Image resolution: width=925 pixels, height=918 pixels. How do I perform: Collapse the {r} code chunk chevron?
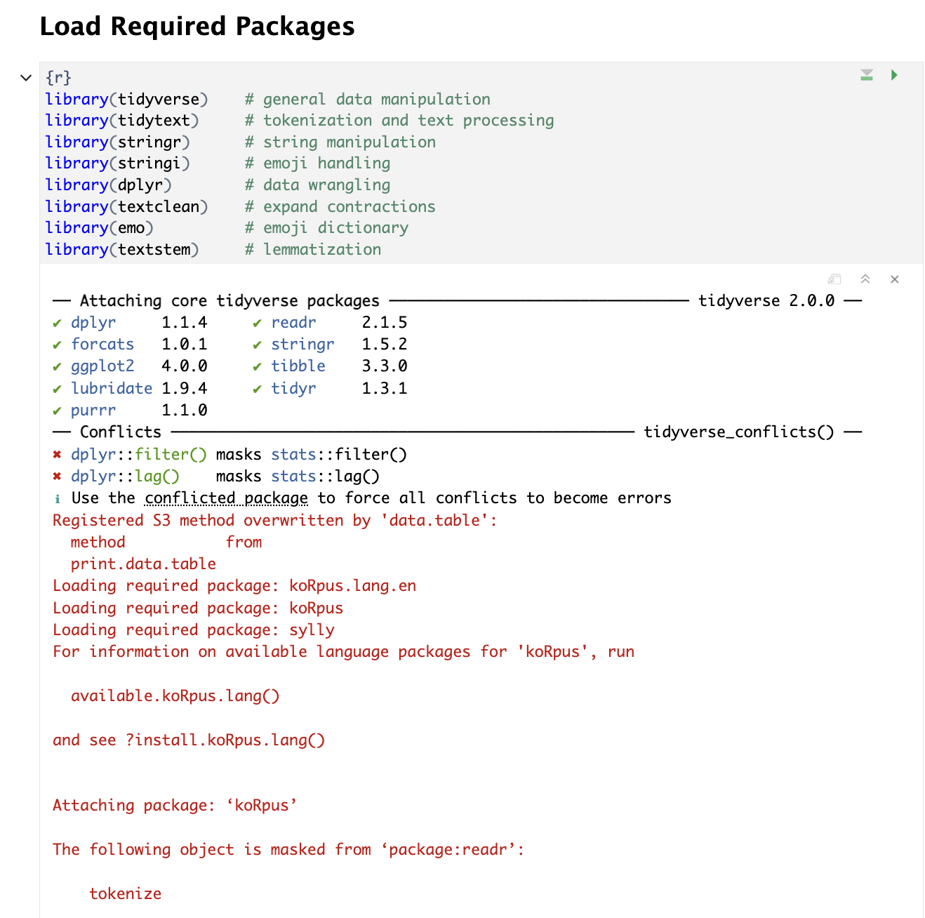(26, 78)
